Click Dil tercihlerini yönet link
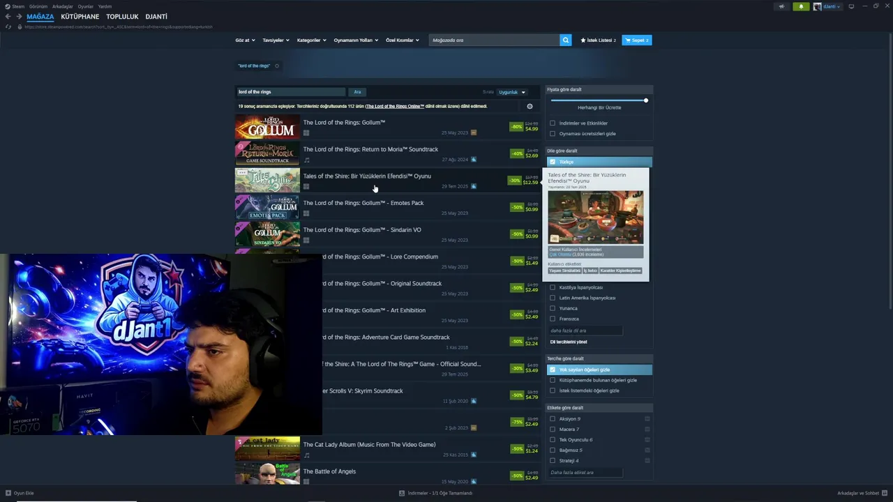 tap(569, 342)
